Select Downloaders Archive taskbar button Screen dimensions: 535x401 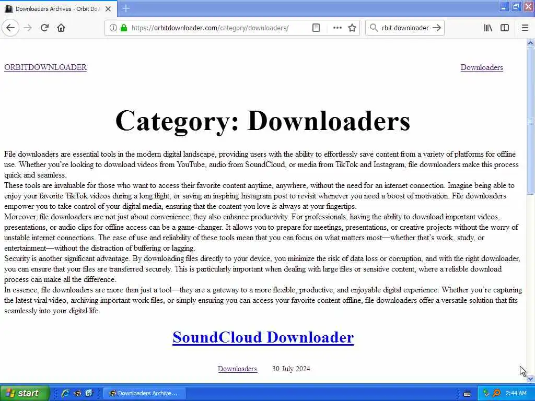[145, 393]
